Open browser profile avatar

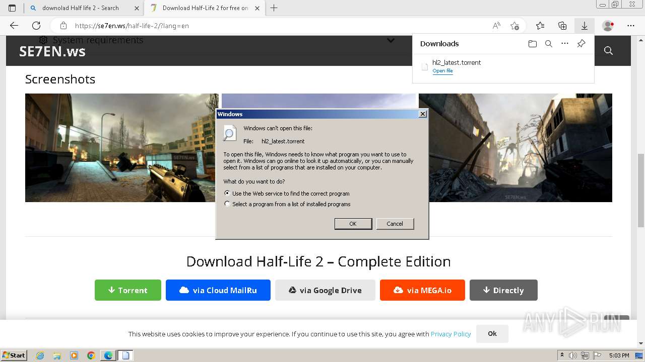click(x=608, y=26)
